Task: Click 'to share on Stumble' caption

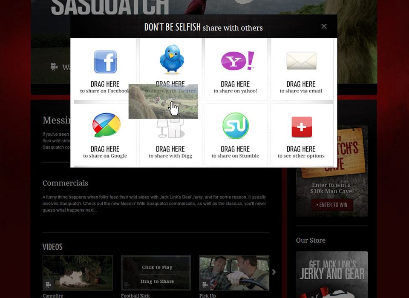Action: pos(235,156)
